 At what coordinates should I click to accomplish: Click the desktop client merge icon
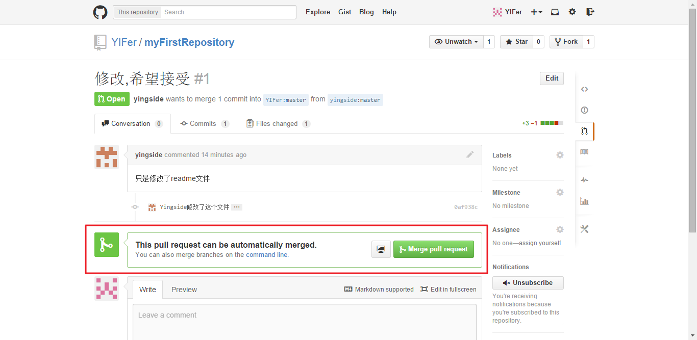[381, 249]
